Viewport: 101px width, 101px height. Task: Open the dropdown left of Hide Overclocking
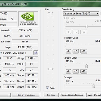pyautogui.click(x=5, y=95)
